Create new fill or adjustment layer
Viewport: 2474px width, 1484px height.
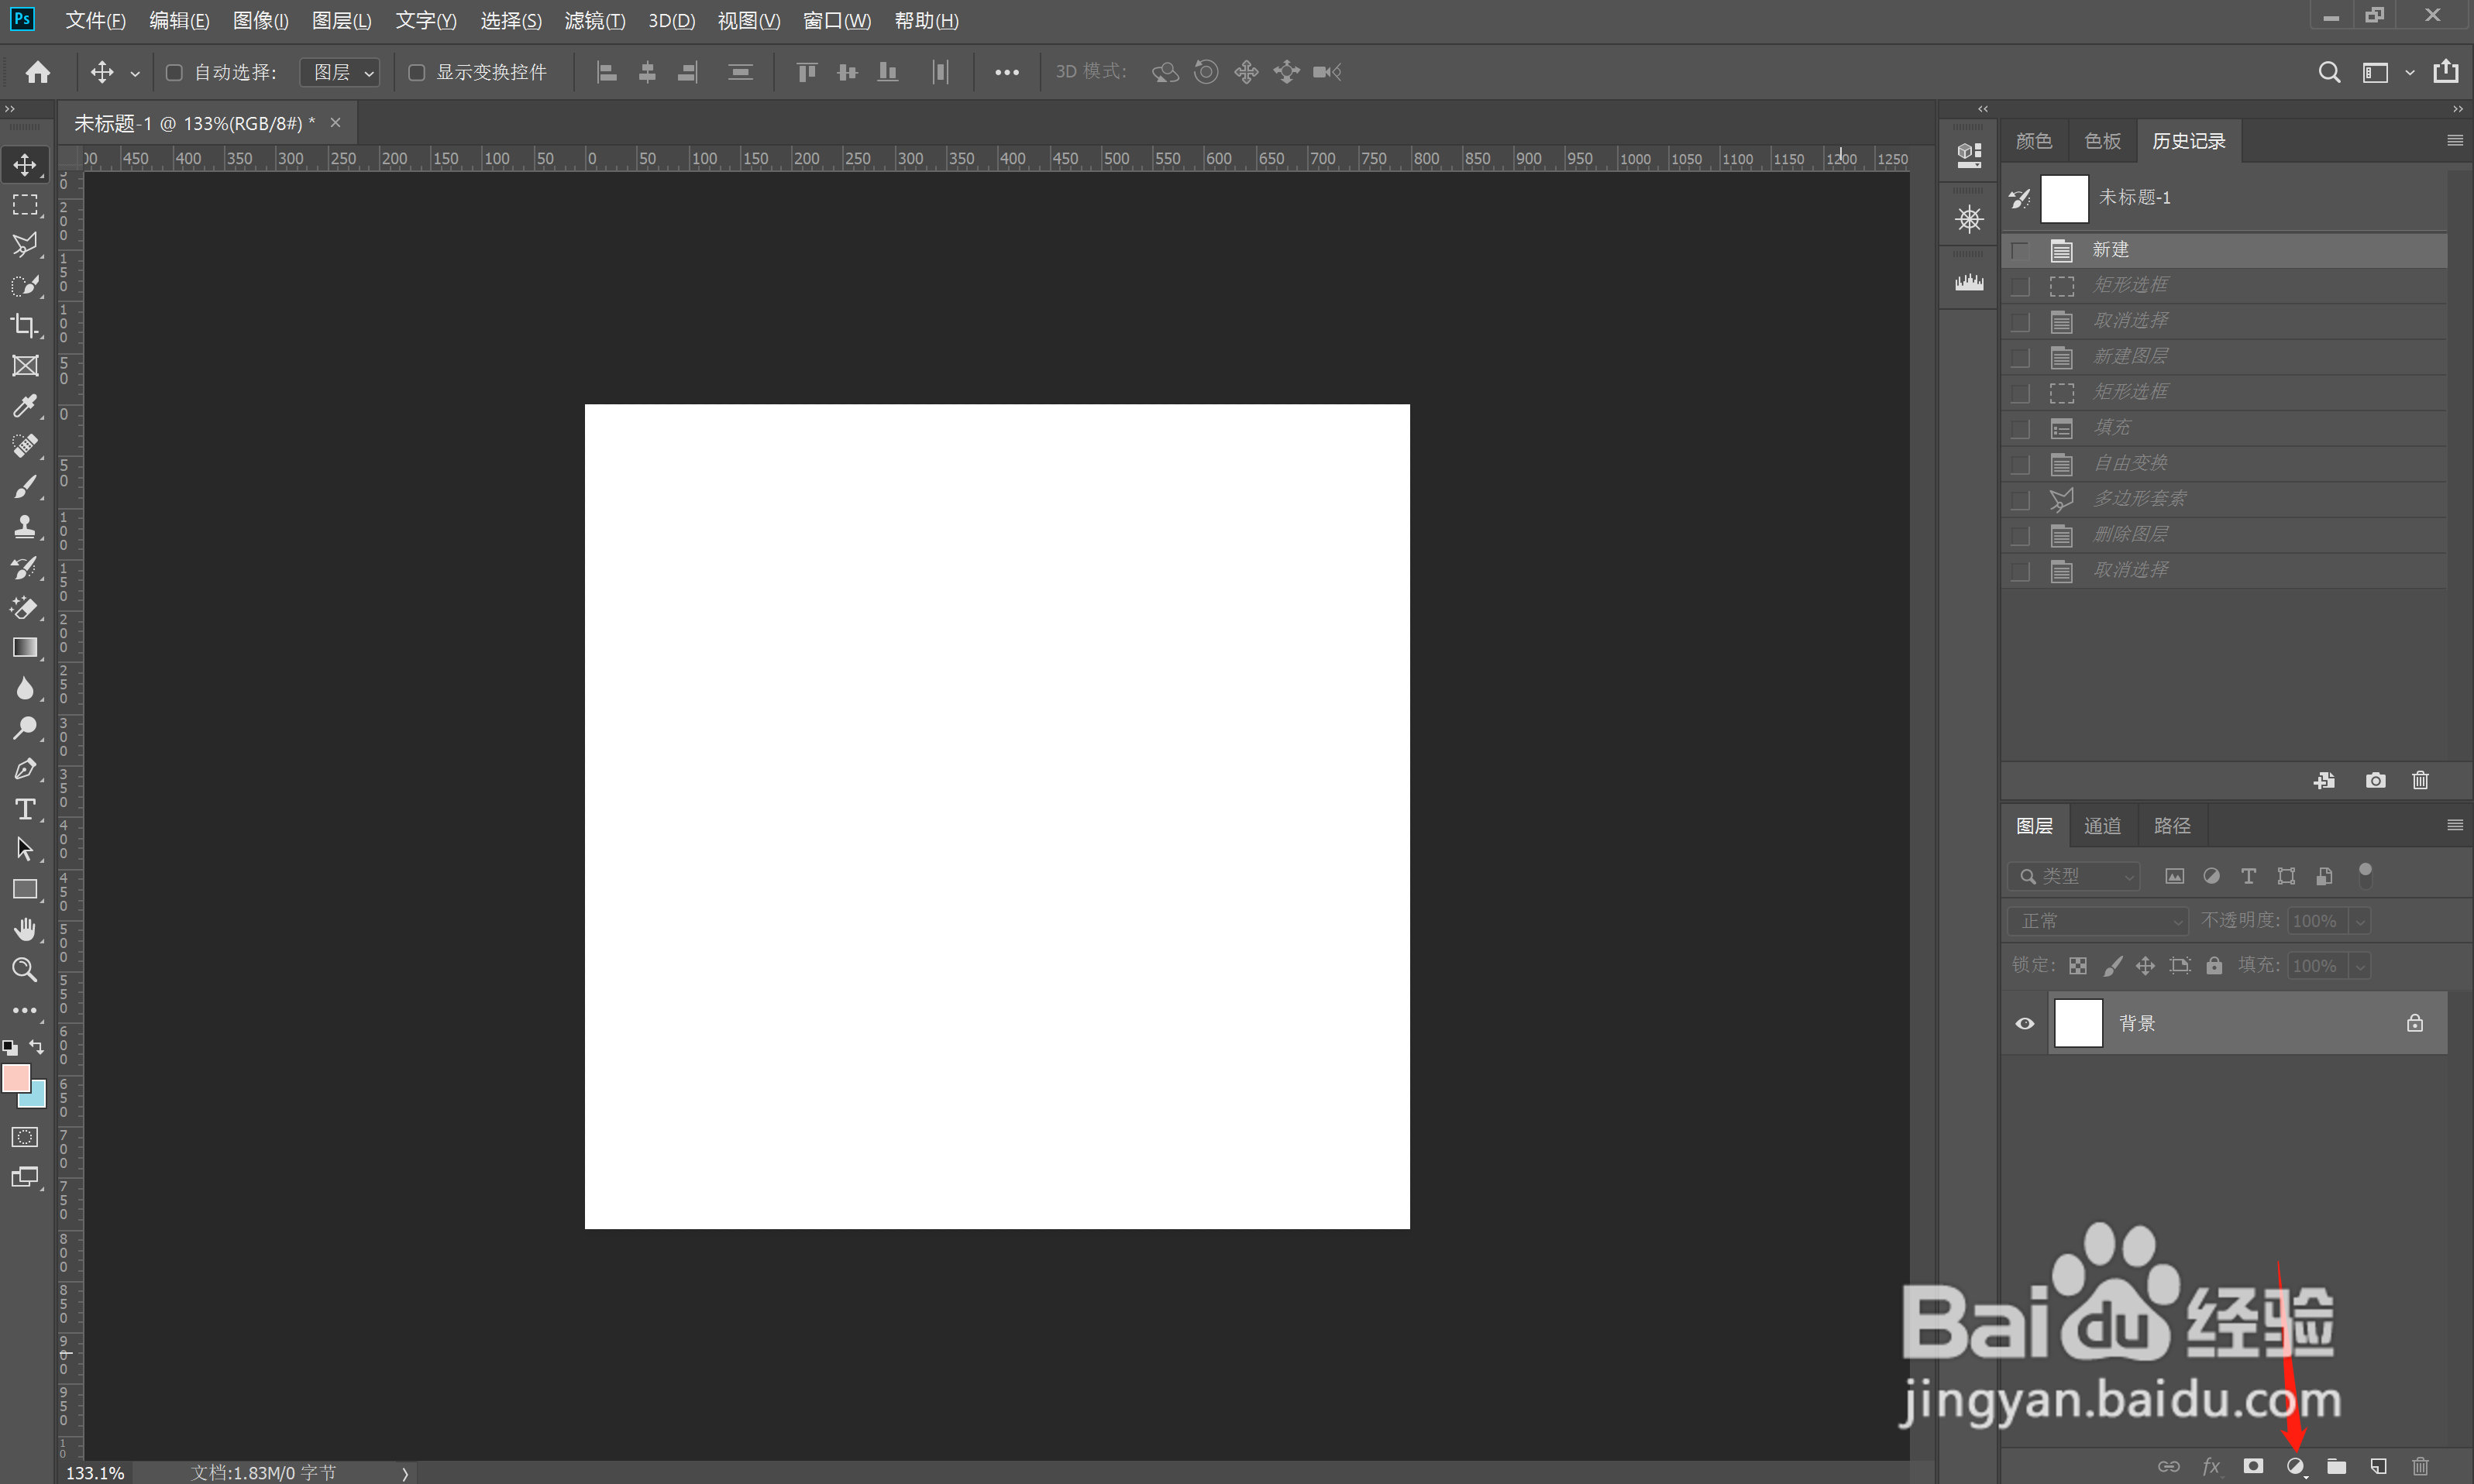(2296, 1467)
